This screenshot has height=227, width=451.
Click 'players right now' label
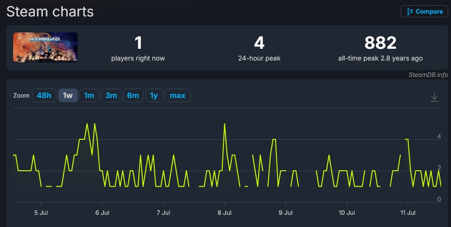138,58
